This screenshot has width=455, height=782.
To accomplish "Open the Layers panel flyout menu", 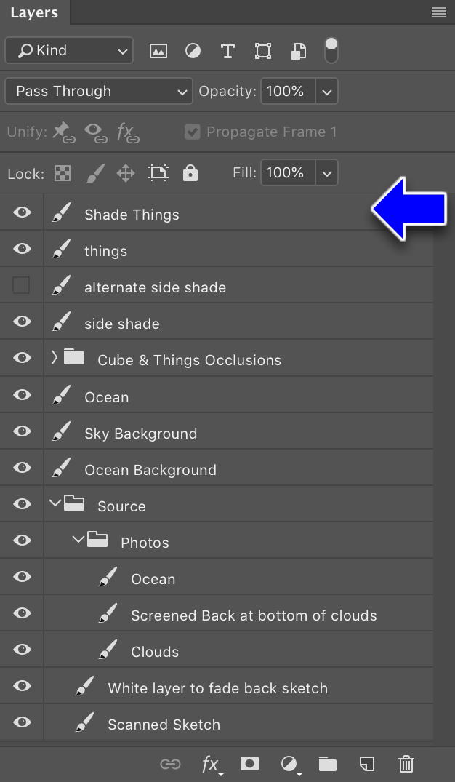I will (x=439, y=12).
